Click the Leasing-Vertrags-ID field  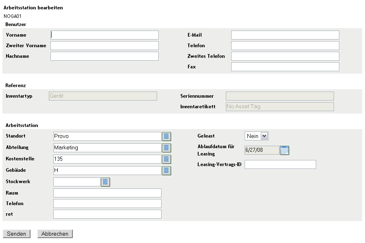pos(280,164)
